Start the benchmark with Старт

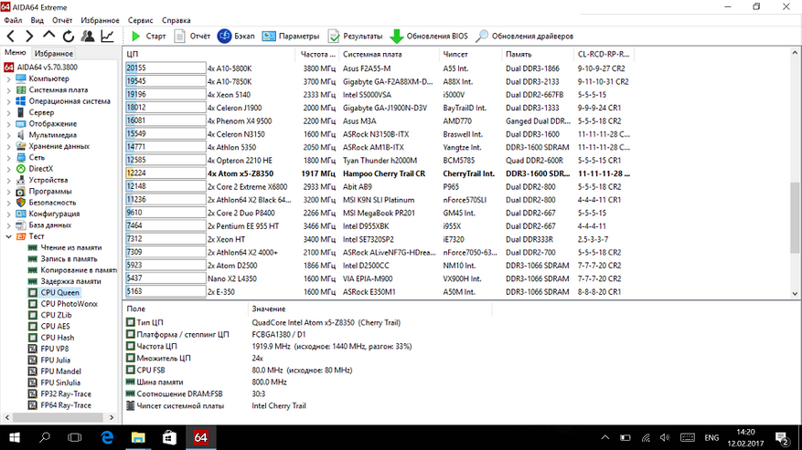pyautogui.click(x=148, y=37)
